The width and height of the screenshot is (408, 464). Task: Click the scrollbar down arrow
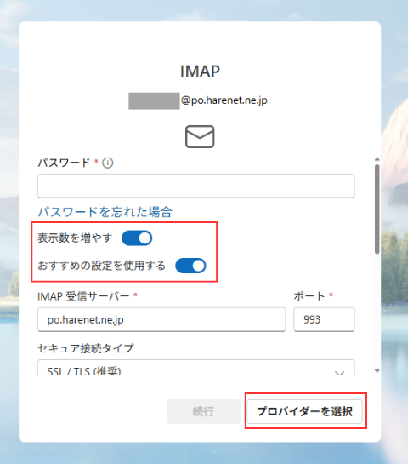tap(377, 370)
